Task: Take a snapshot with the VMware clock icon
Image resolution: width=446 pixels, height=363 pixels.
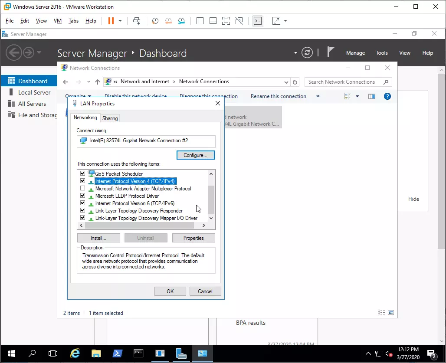Action: pos(155,21)
